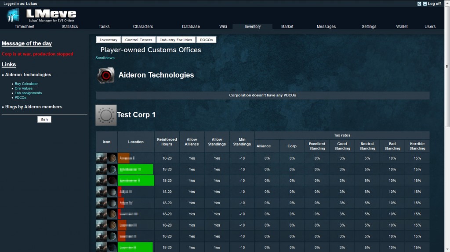The image size is (450, 252).
Task: Click the orange location bar in first row
Action: pyautogui.click(x=123, y=158)
